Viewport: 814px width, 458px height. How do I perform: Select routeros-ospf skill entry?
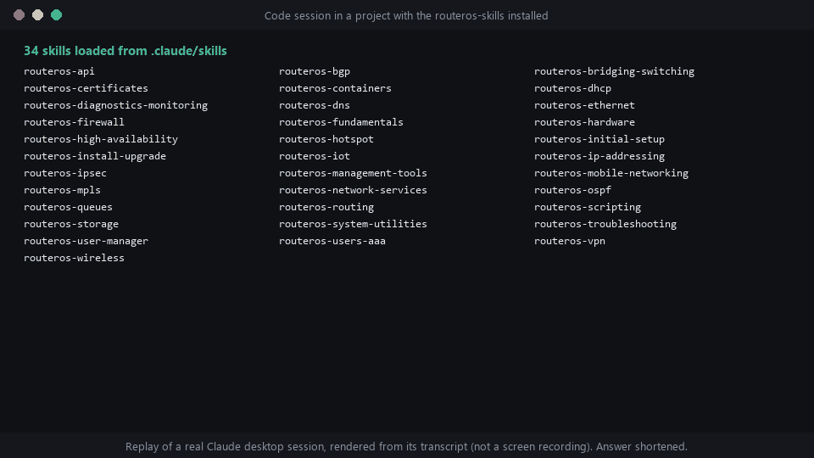[572, 190]
